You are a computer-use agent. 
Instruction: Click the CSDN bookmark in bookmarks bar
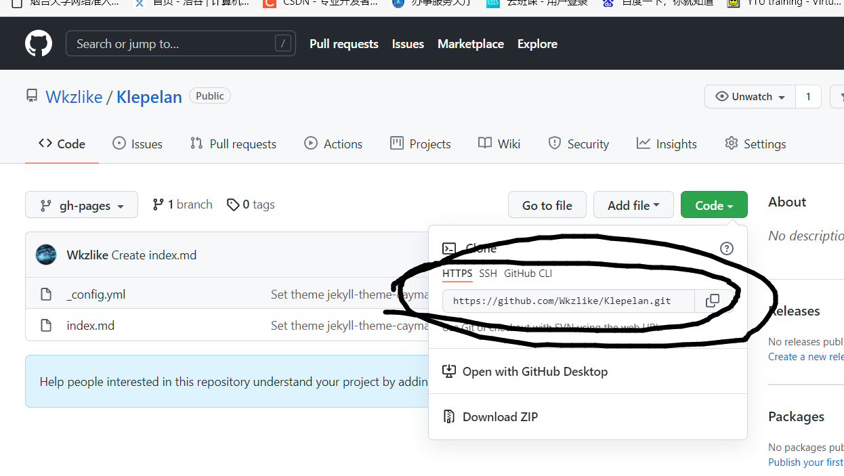(322, 3)
